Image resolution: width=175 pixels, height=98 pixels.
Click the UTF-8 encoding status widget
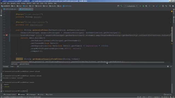pyautogui.click(x=150, y=97)
